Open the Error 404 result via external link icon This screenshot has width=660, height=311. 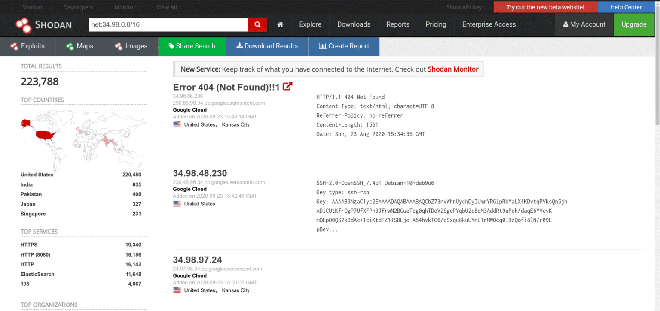(287, 86)
